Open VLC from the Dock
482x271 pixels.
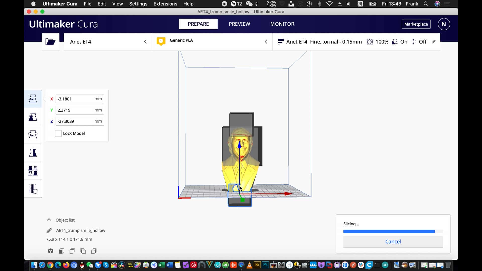coord(249,265)
